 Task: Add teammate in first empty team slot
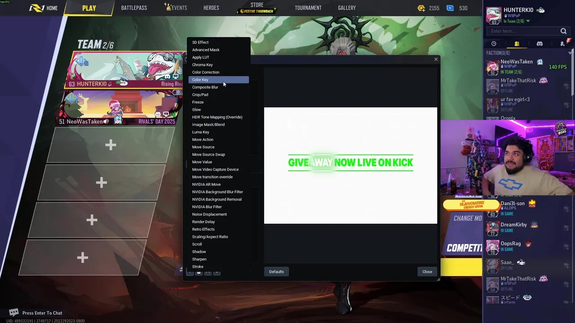pyautogui.click(x=111, y=145)
